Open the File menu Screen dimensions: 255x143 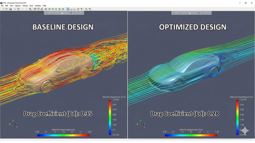[x=2, y=6]
